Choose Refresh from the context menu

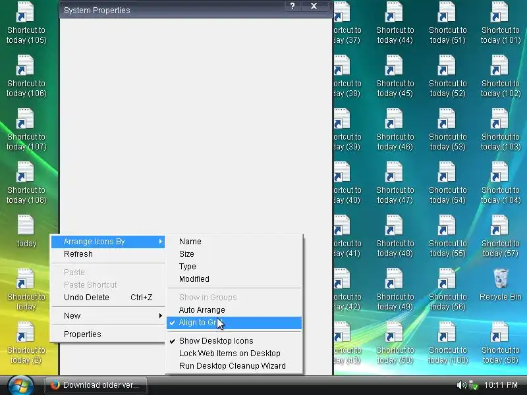coord(108,254)
